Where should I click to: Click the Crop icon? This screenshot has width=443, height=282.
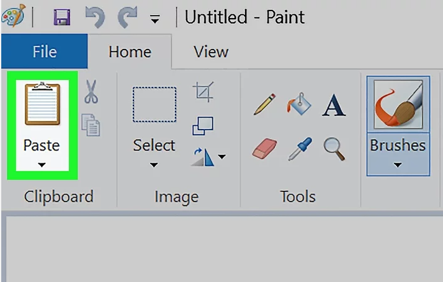pyautogui.click(x=203, y=92)
